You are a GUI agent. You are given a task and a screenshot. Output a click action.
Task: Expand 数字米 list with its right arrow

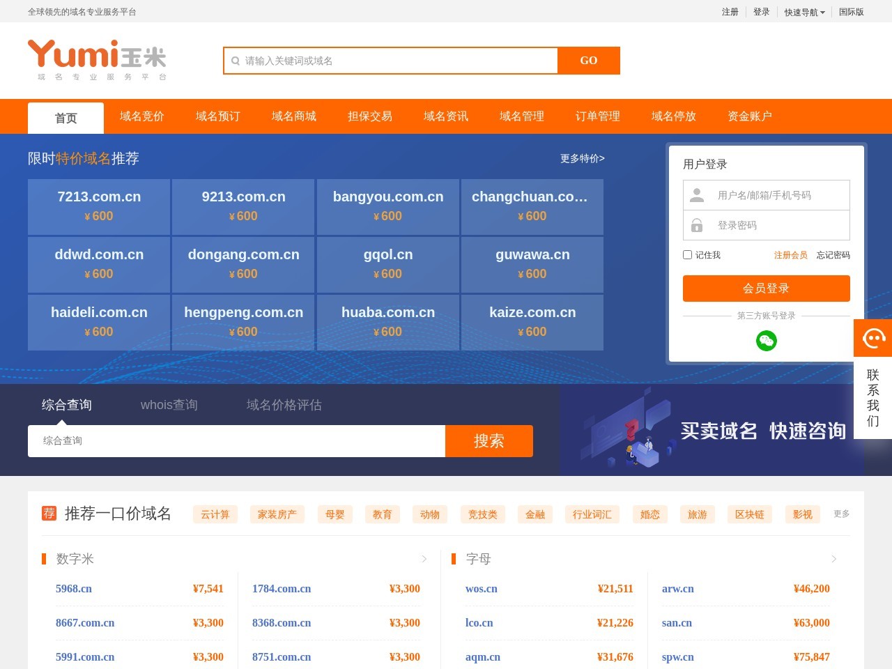click(x=424, y=558)
